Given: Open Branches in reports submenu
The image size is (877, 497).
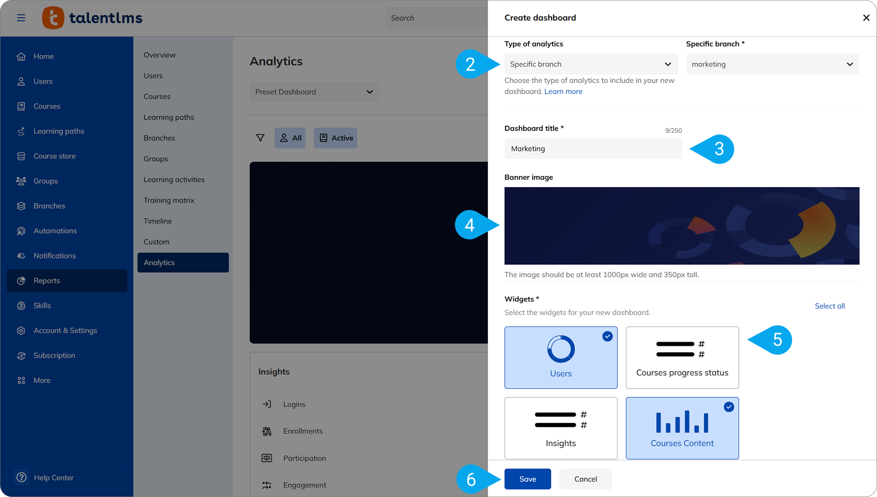Looking at the screenshot, I should coord(159,138).
